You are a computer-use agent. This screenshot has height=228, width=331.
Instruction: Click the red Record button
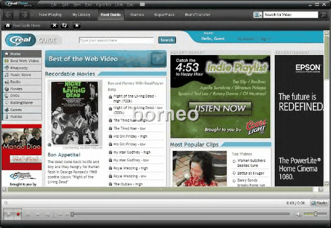click(x=18, y=214)
